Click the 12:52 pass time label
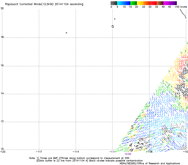Viewport: 188px width, 165px height. tap(128, 154)
